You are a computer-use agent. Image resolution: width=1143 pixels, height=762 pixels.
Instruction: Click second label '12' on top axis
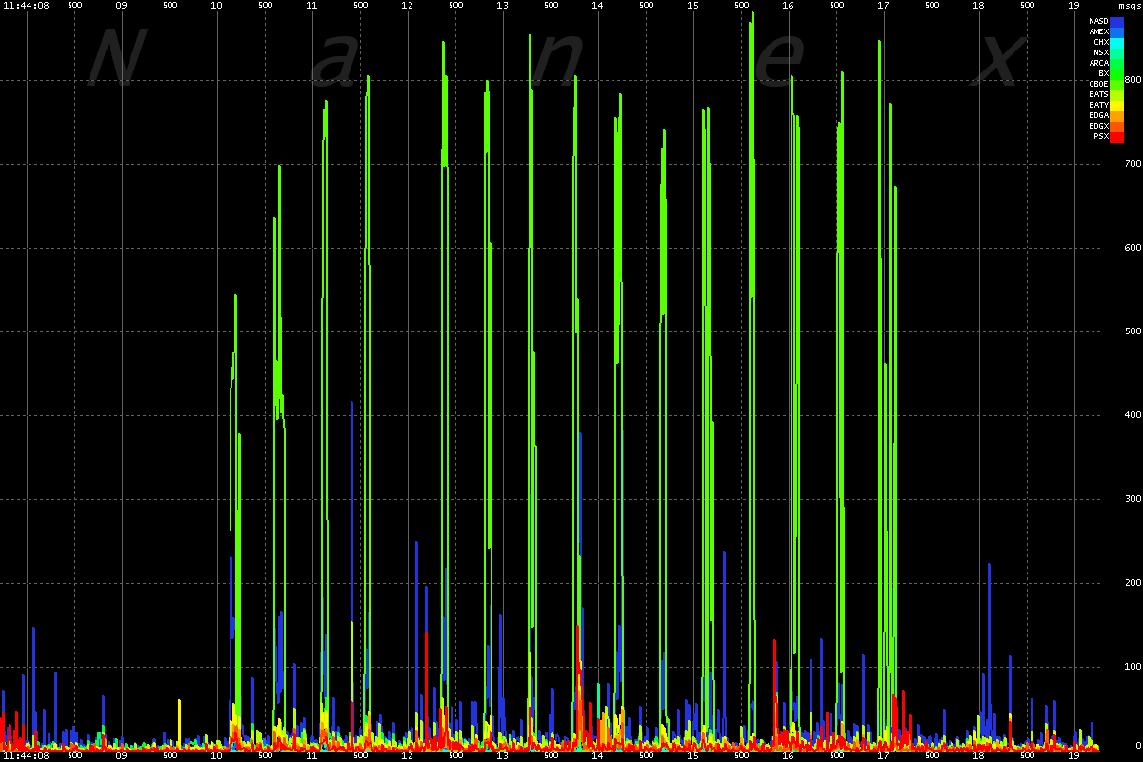(x=407, y=5)
